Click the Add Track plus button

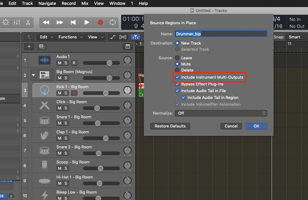pyautogui.click(x=29, y=47)
